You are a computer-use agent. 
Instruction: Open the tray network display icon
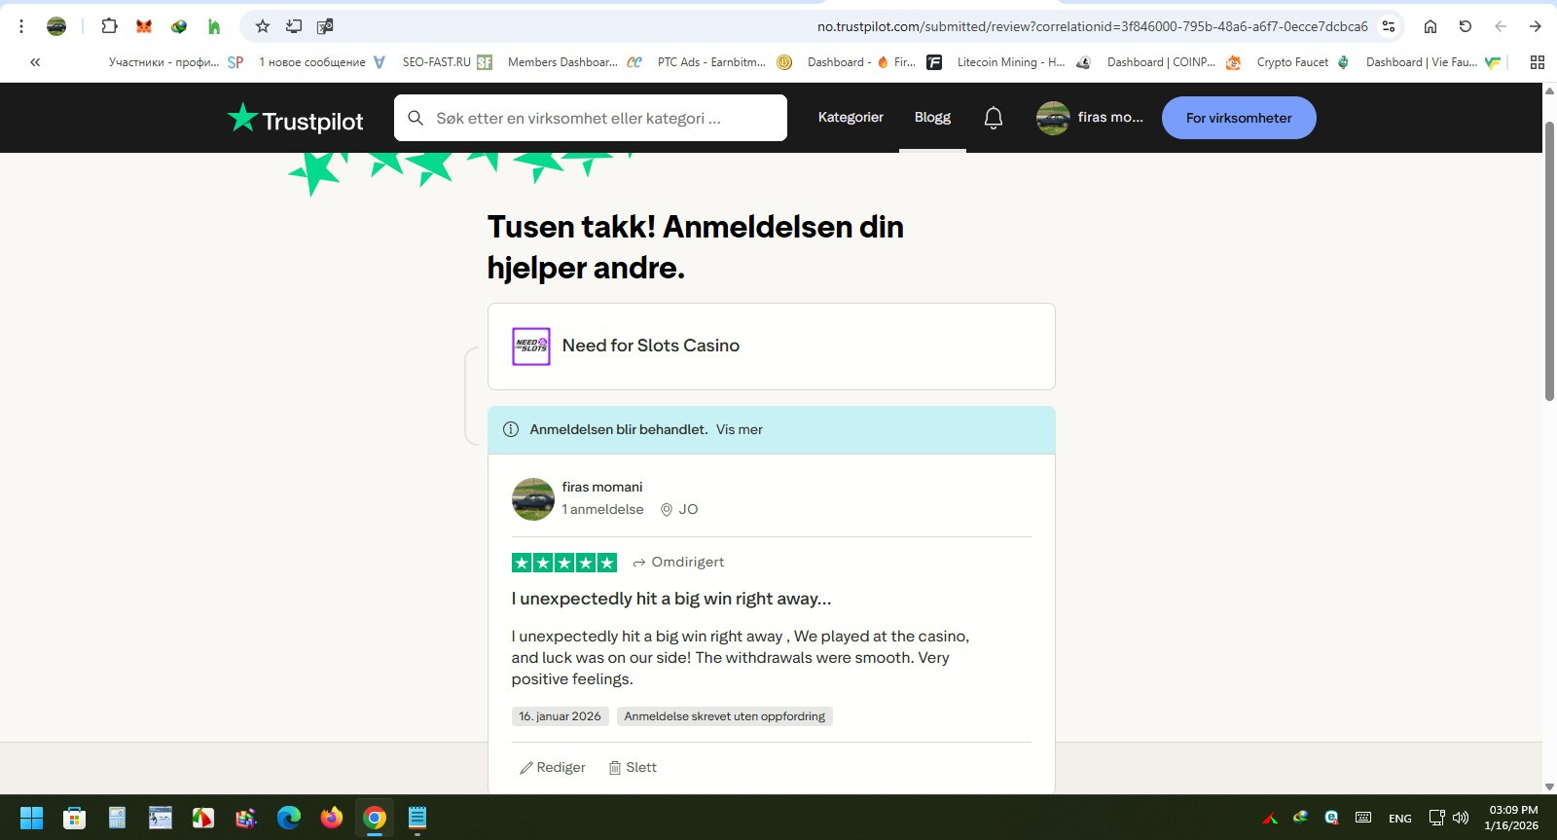click(x=1436, y=818)
